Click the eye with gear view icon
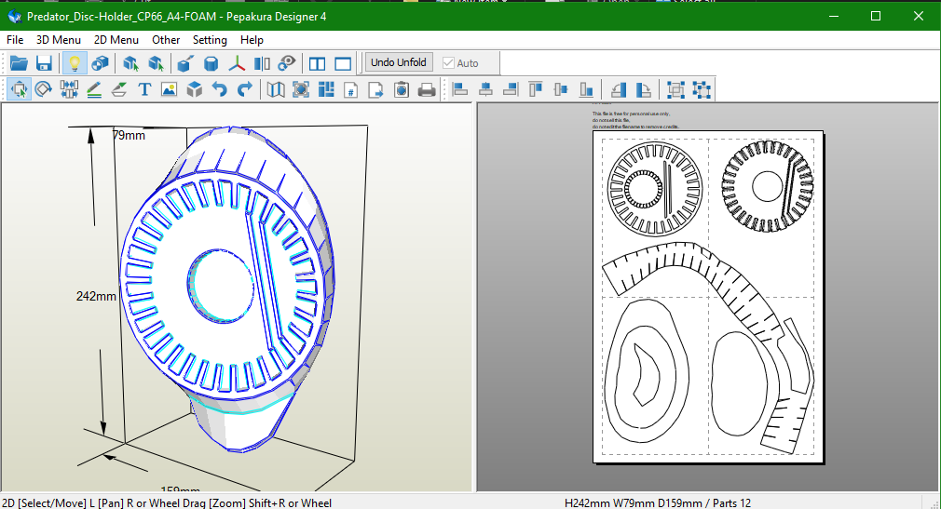 288,63
